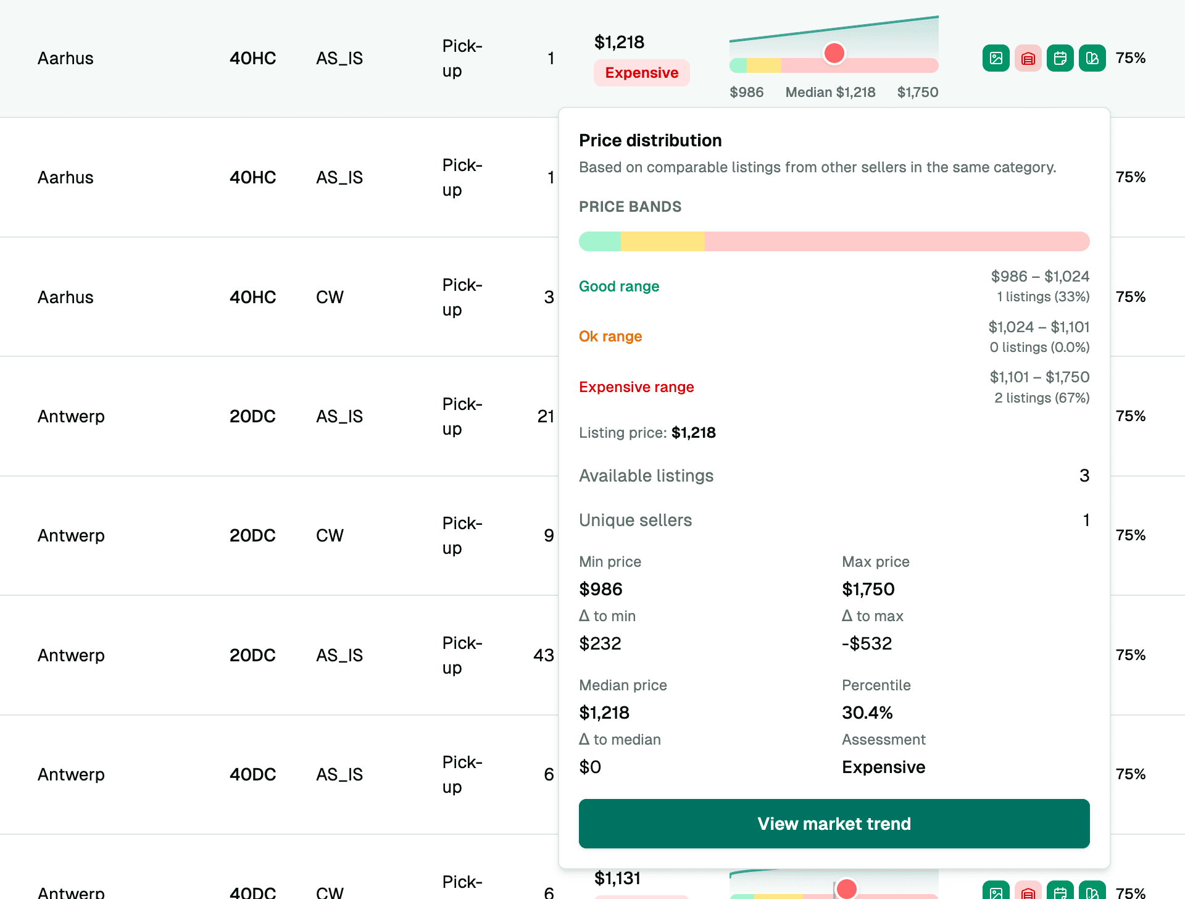Click the View market trend button
This screenshot has height=899, width=1185.
pyautogui.click(x=834, y=824)
